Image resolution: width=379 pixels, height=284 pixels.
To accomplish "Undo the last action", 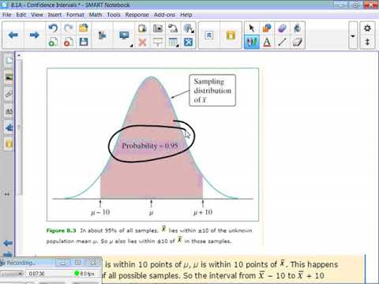I will [53, 28].
